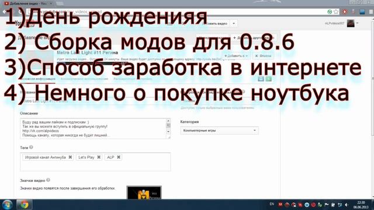This screenshot has height=210, width=374.
Task: Open the ALPvideos007 account avatar menu
Action: pyautogui.click(x=351, y=23)
